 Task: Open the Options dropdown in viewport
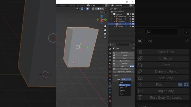pyautogui.click(x=103, y=12)
